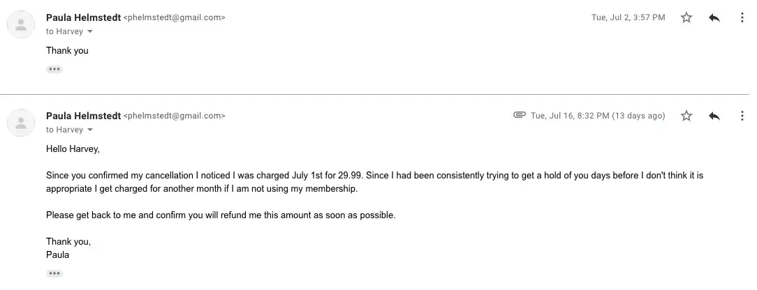
Task: Click the attachment paperclip icon
Action: click(x=519, y=115)
